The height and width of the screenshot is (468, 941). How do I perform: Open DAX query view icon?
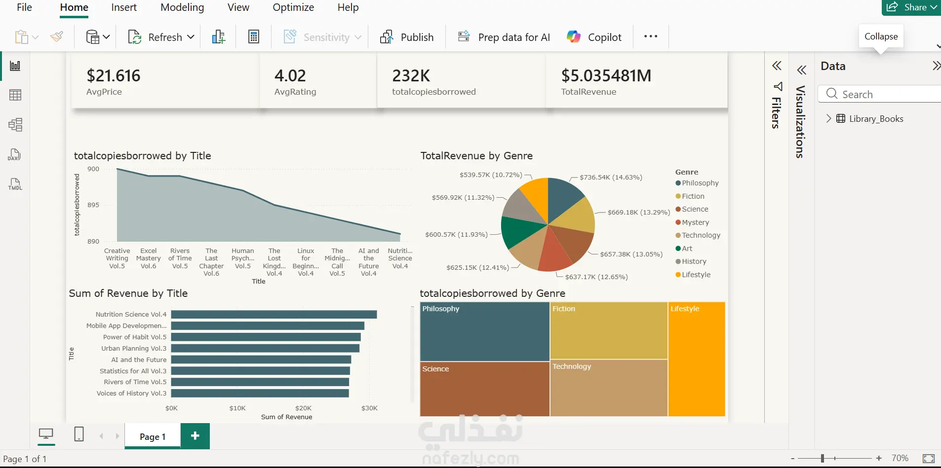click(x=14, y=154)
